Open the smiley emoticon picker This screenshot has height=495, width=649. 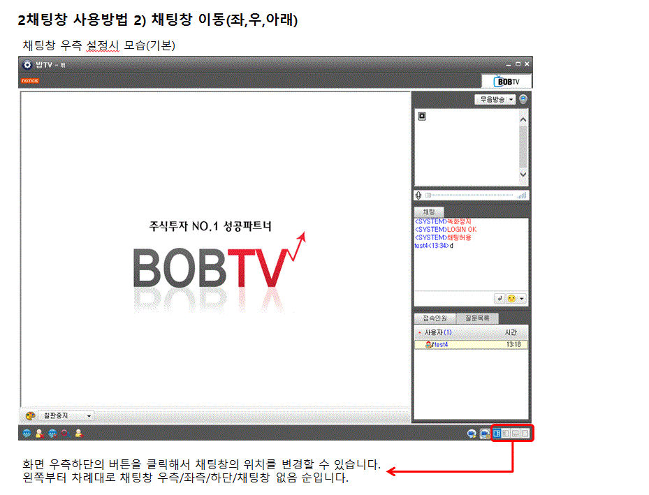tap(511, 299)
